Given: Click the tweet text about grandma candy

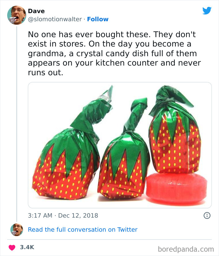Looking at the screenshot, I should point(114,54).
